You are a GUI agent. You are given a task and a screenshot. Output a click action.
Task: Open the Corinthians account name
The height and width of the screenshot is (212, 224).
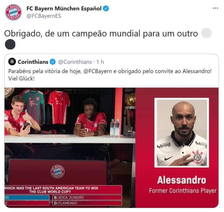[x=33, y=62]
